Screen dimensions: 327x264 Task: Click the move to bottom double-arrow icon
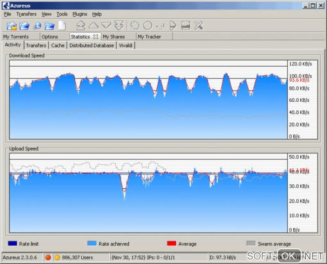[x=119, y=26]
